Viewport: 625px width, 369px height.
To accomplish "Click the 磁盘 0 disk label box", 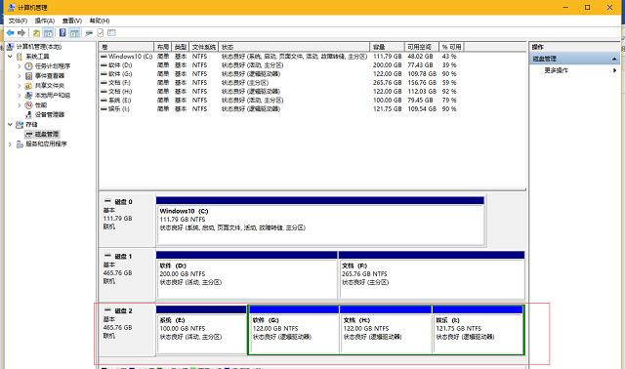I will (x=127, y=221).
